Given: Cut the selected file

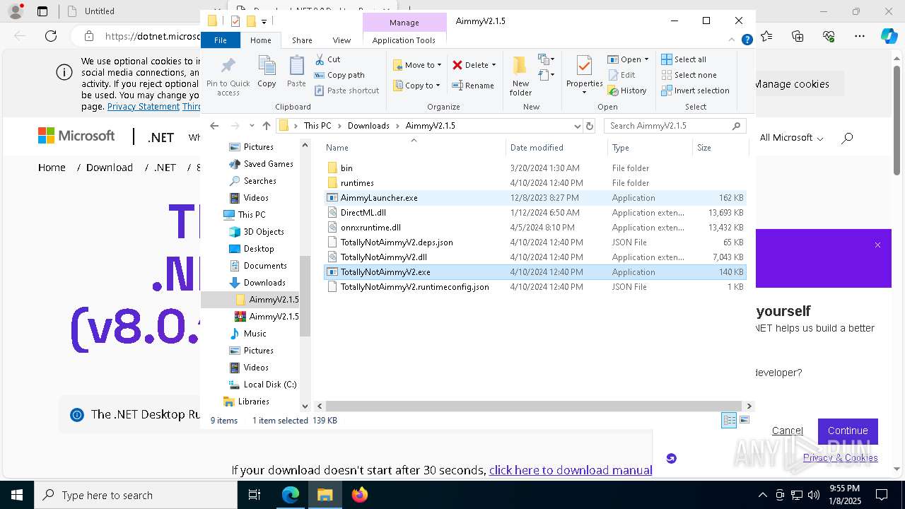Looking at the screenshot, I should click(327, 59).
